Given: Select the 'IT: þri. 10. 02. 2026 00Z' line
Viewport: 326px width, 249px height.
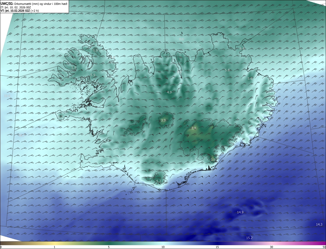Looking at the screenshot, I should [x=16, y=7].
